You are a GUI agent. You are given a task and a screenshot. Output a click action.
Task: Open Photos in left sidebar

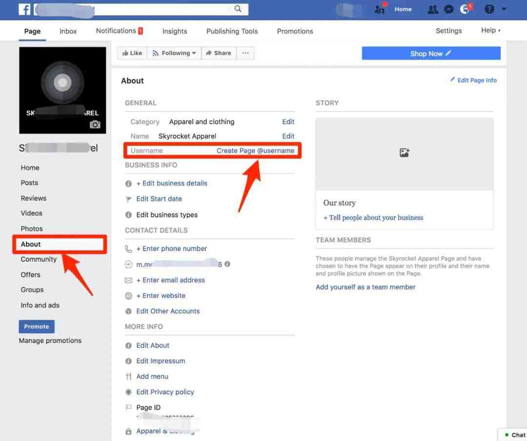click(x=32, y=229)
